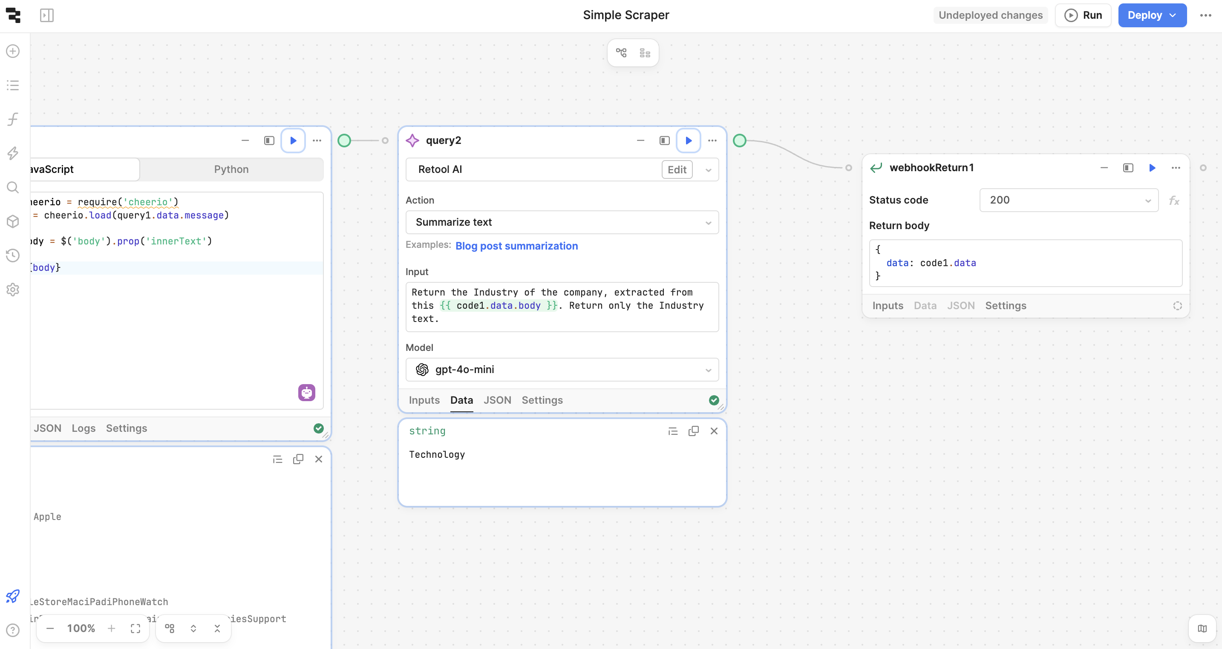View the Run History panel
Image resolution: width=1222 pixels, height=649 pixels.
point(12,255)
